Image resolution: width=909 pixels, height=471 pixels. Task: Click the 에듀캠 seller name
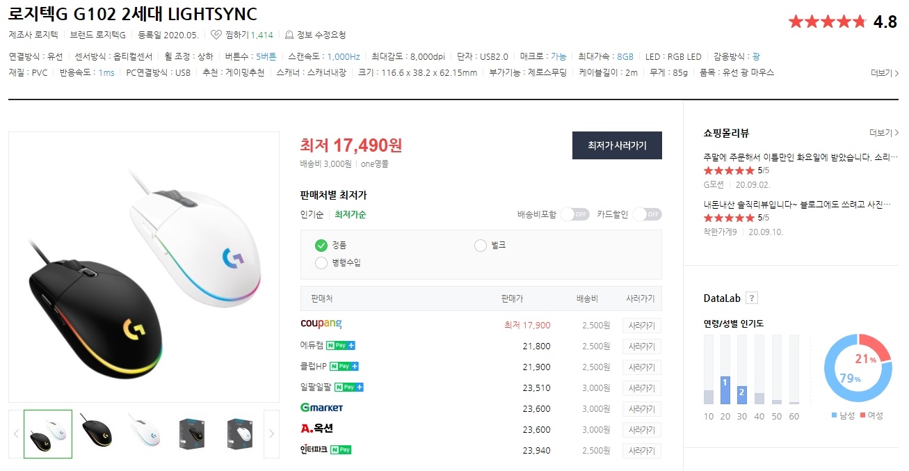point(312,346)
